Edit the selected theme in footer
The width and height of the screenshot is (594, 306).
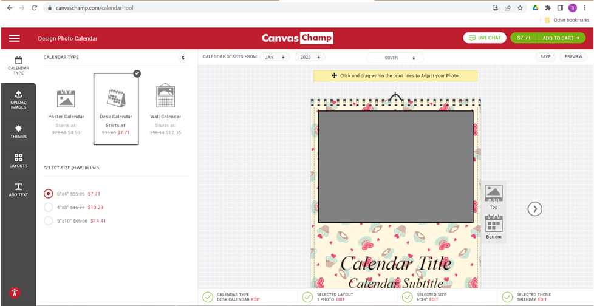542,299
